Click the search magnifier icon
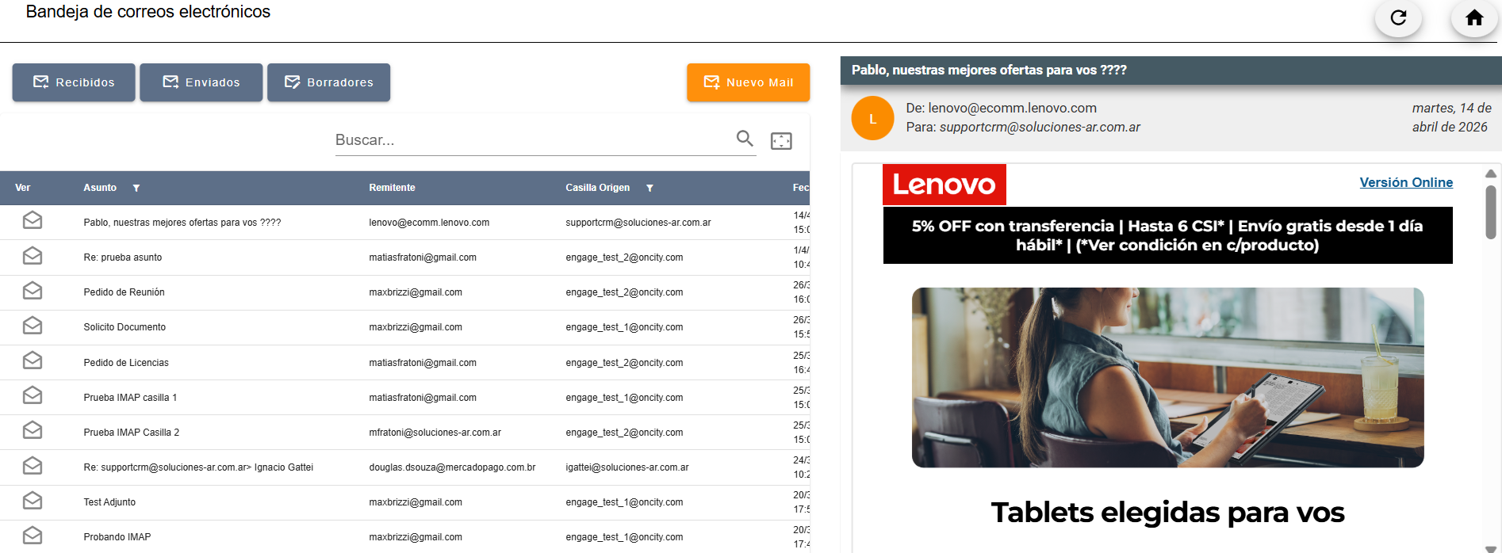 [745, 139]
